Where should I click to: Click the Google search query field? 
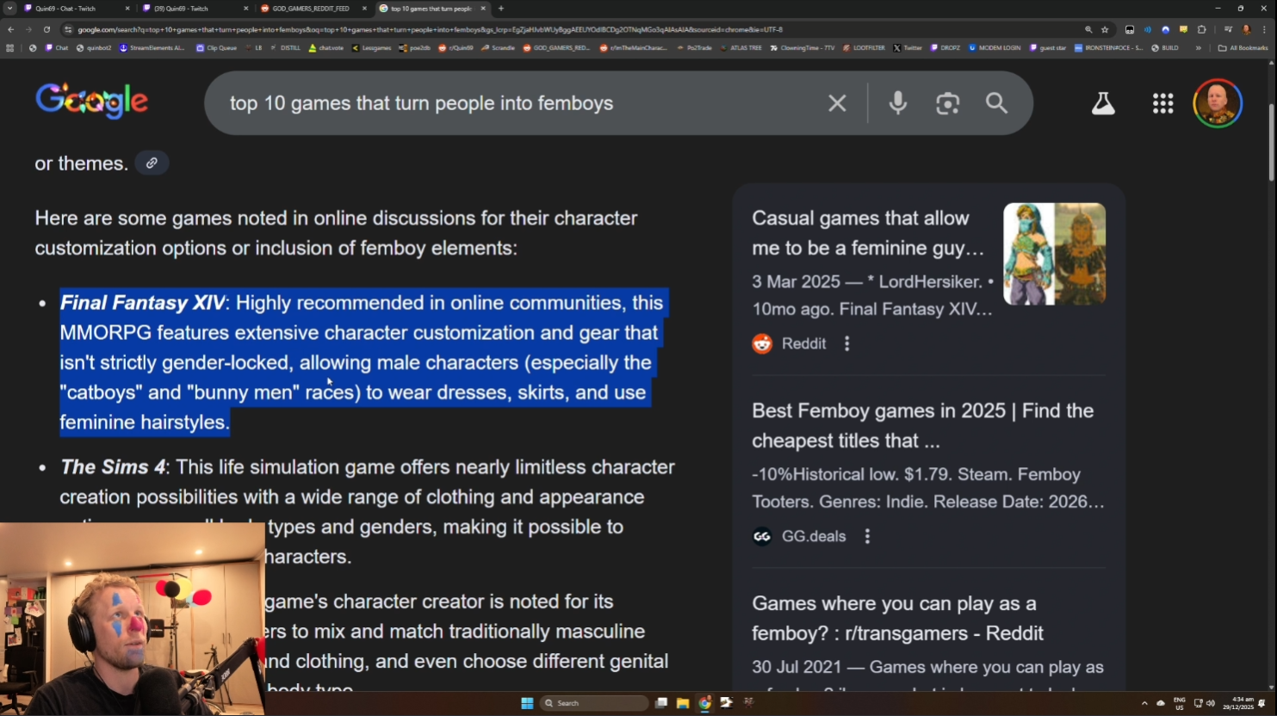pos(517,103)
